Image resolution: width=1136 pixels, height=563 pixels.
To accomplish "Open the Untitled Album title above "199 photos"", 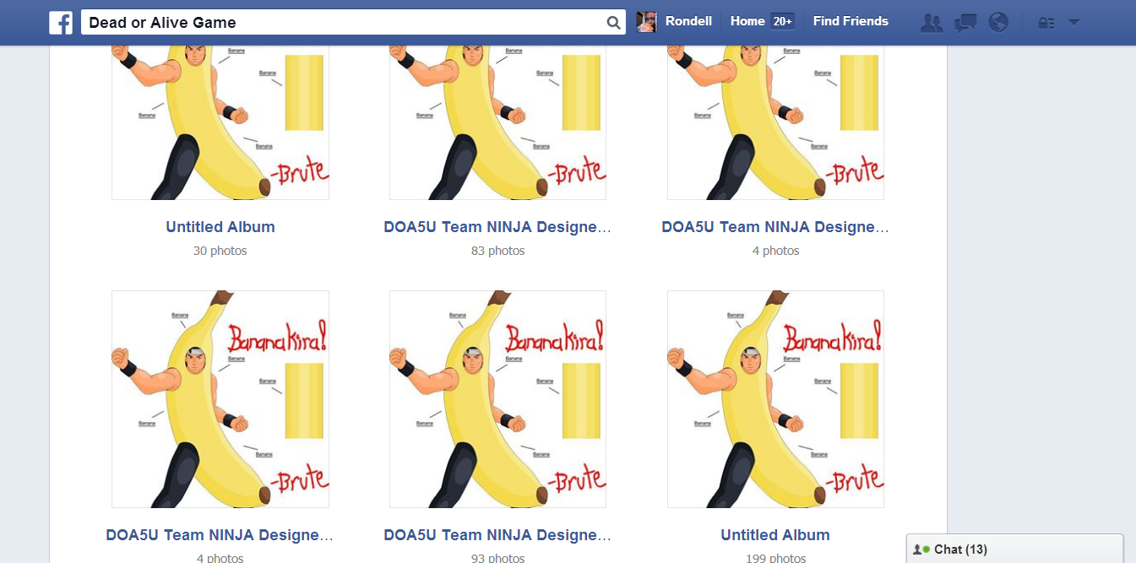I will (x=775, y=535).
